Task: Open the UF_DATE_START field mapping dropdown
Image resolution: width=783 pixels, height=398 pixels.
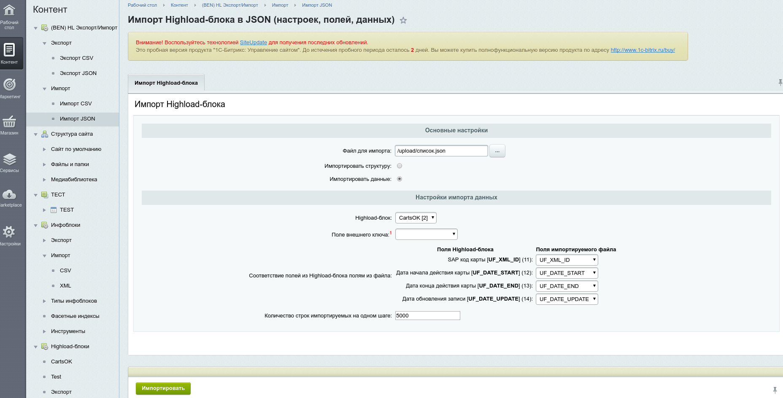Action: point(567,273)
